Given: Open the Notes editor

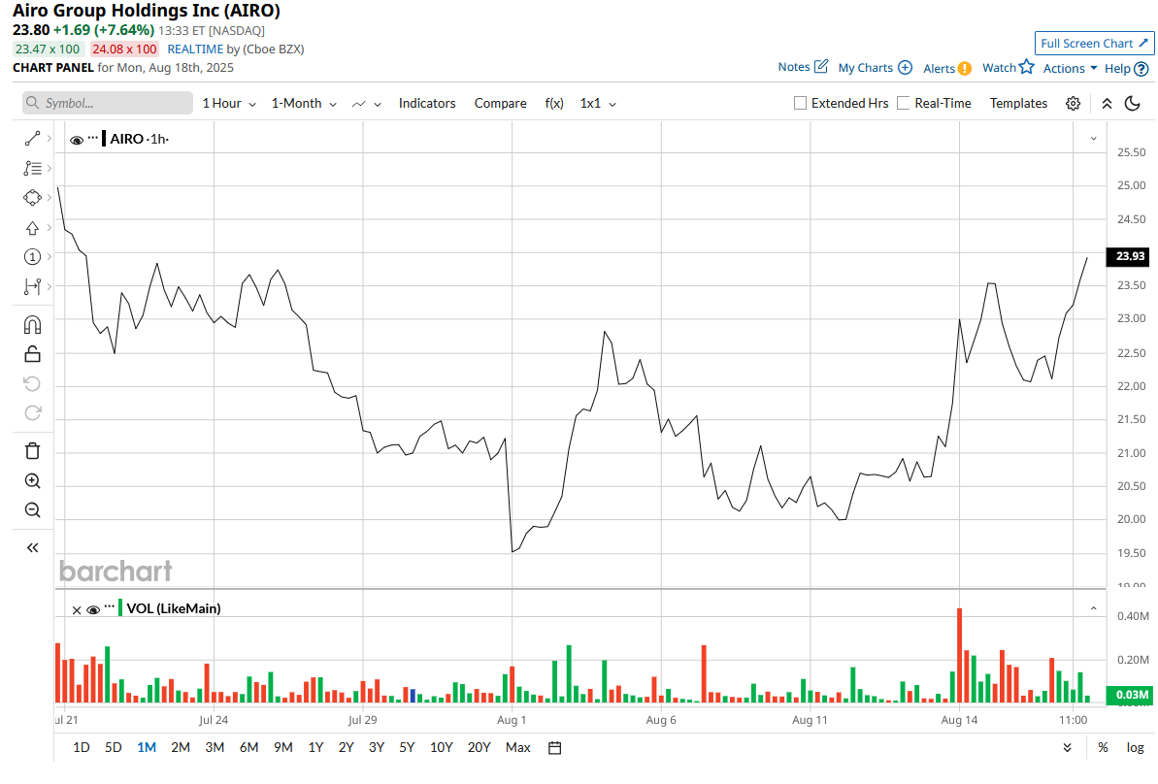Looking at the screenshot, I should click(803, 66).
